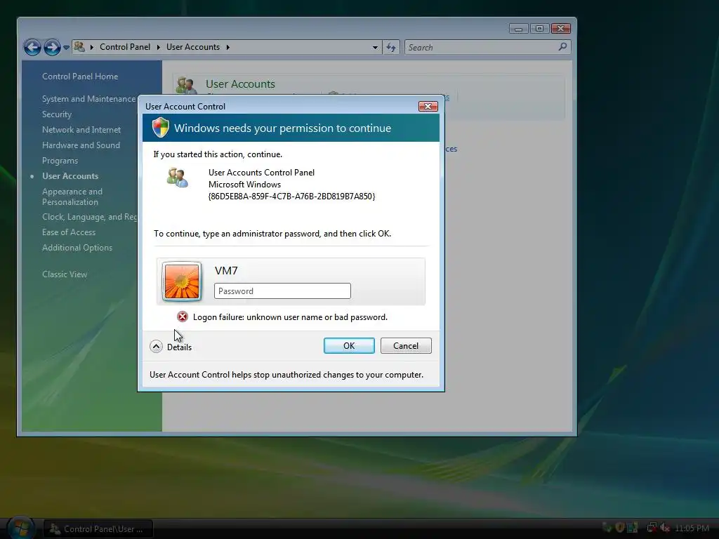Close the User Account Control dialog
Screen dimensions: 719x539
click(428, 107)
